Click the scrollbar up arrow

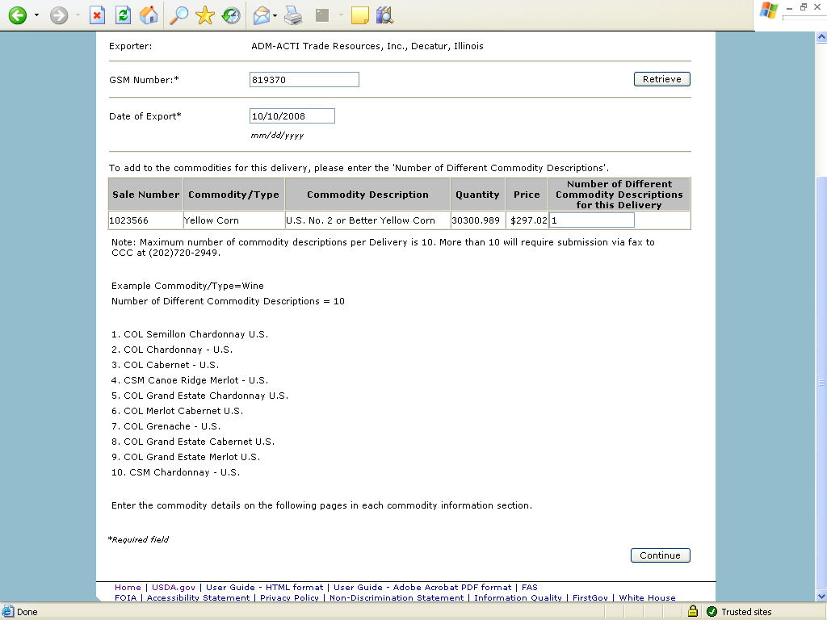click(821, 37)
